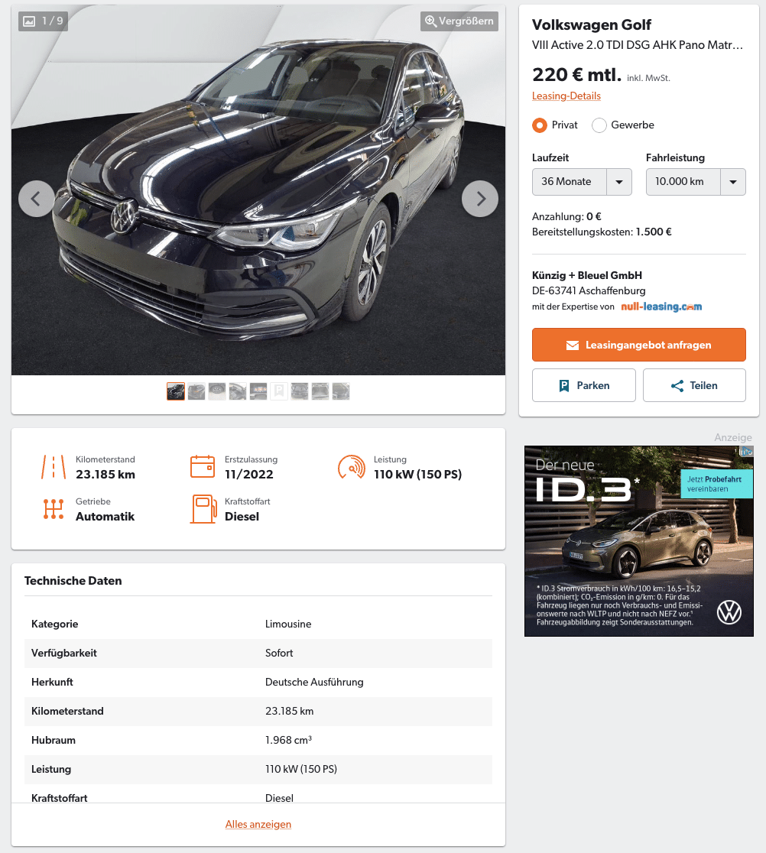766x853 pixels.
Task: Click Leasingangebot anfragen button
Action: [638, 345]
